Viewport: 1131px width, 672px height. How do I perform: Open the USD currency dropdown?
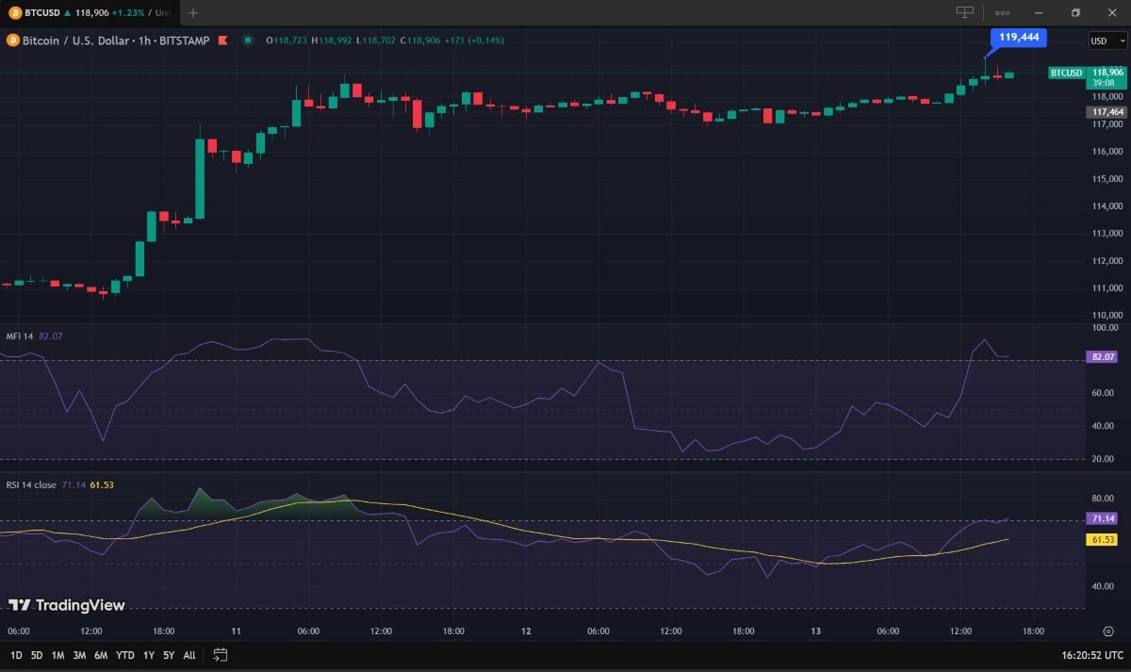pyautogui.click(x=1107, y=41)
